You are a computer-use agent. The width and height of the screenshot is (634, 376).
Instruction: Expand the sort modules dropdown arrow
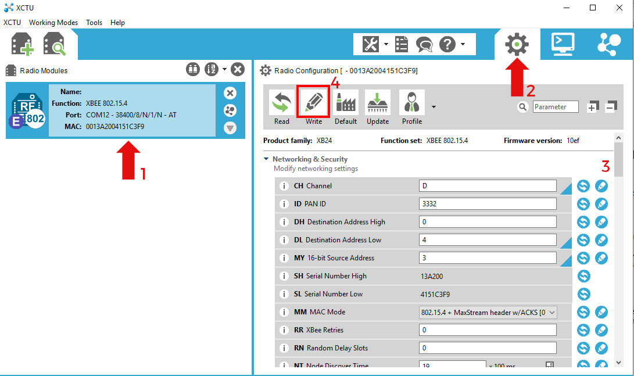coord(224,69)
